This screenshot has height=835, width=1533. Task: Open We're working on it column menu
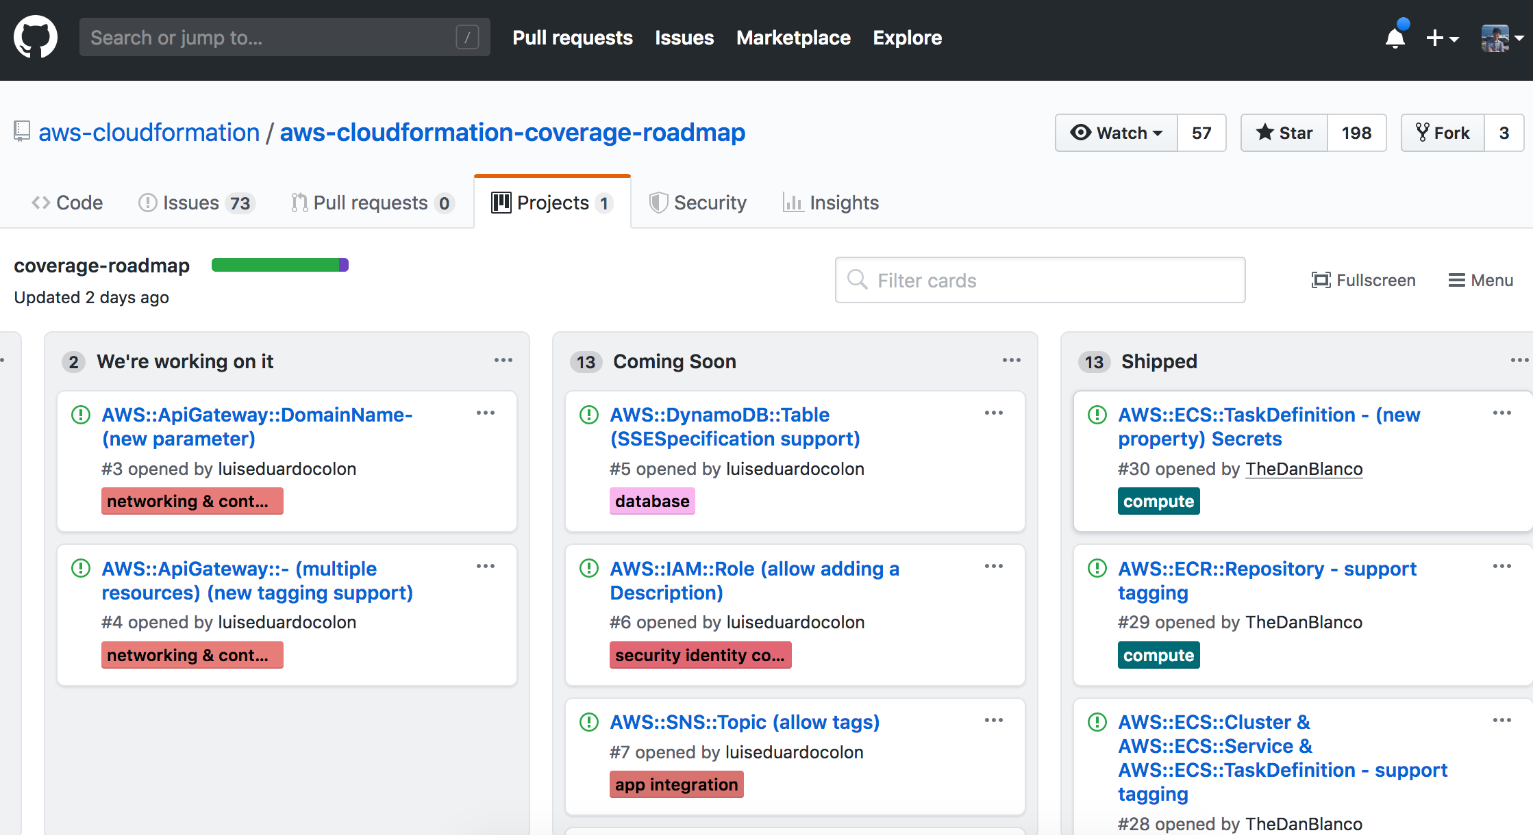(x=503, y=361)
